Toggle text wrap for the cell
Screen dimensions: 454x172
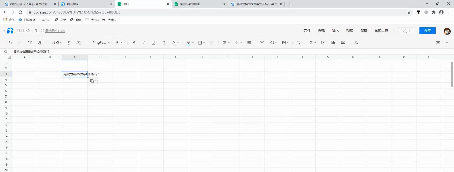249,43
